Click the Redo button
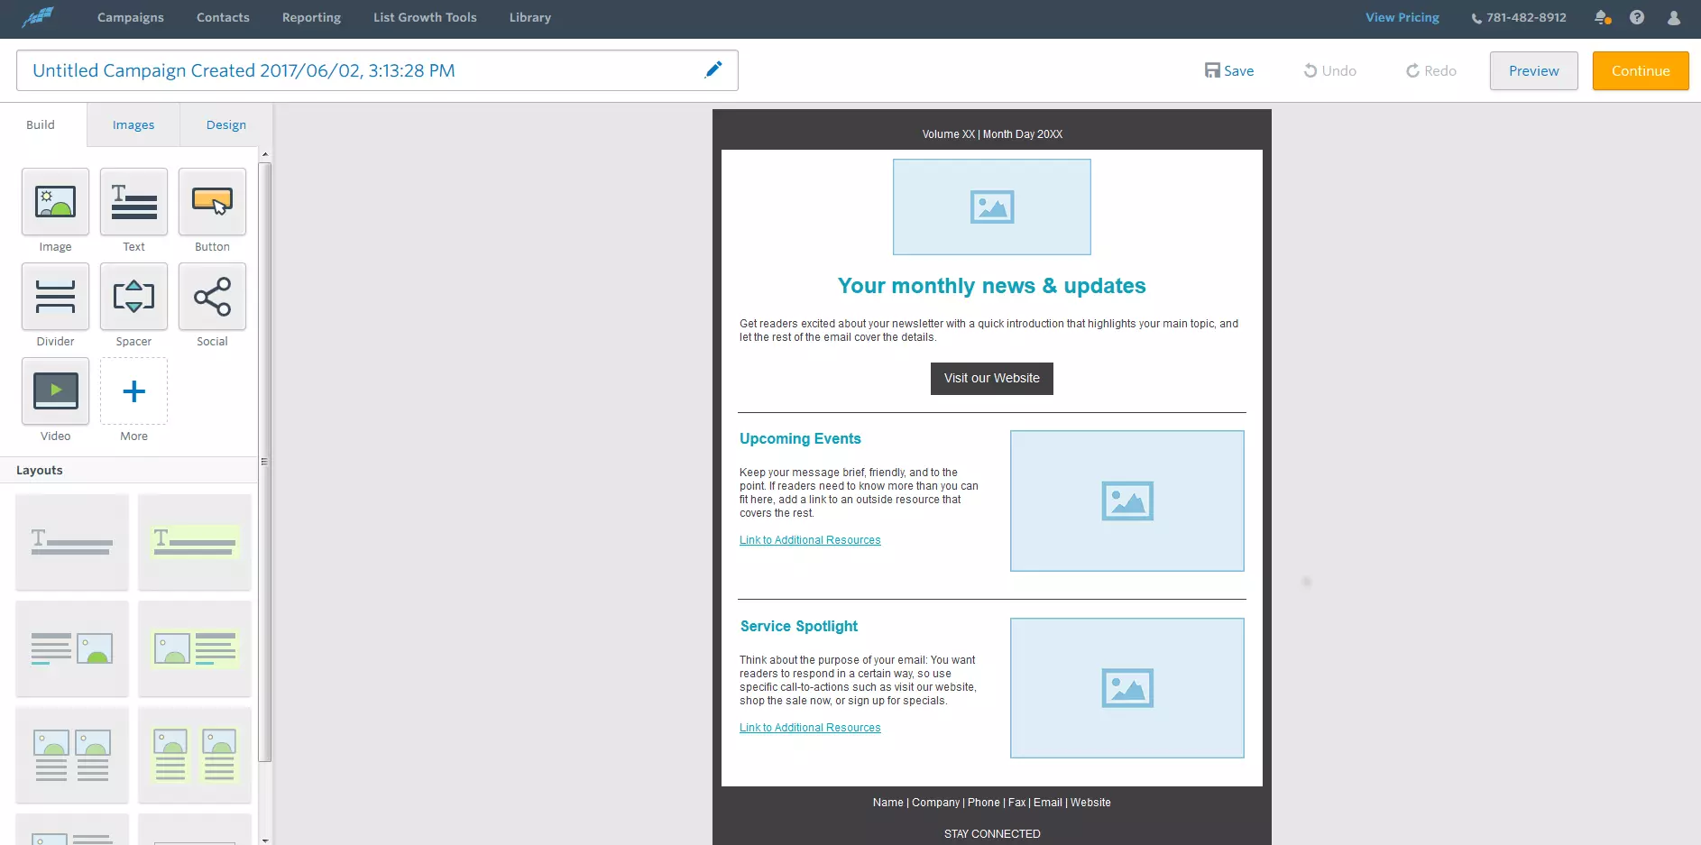 click(x=1431, y=70)
